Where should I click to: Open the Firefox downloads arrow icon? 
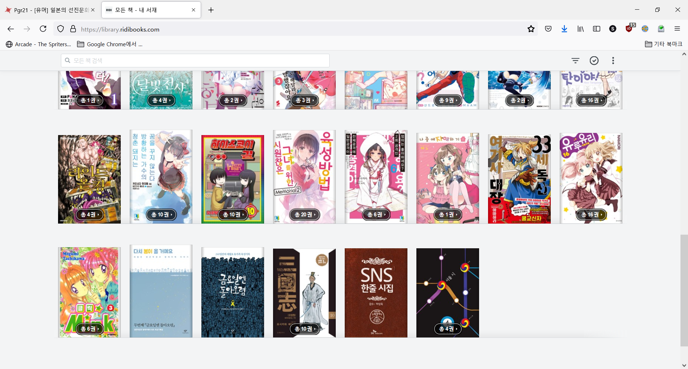564,29
